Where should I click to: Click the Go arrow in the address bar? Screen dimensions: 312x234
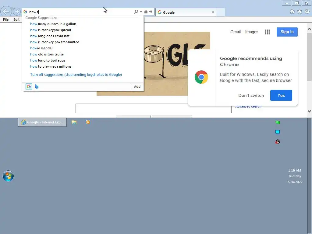click(x=151, y=12)
